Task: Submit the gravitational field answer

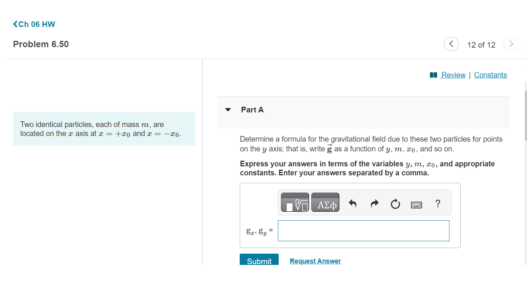Action: [259, 261]
